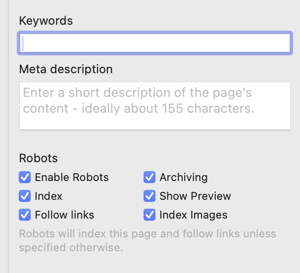The height and width of the screenshot is (273, 300).
Task: Click the "Enable Robots" label text
Action: click(x=72, y=177)
